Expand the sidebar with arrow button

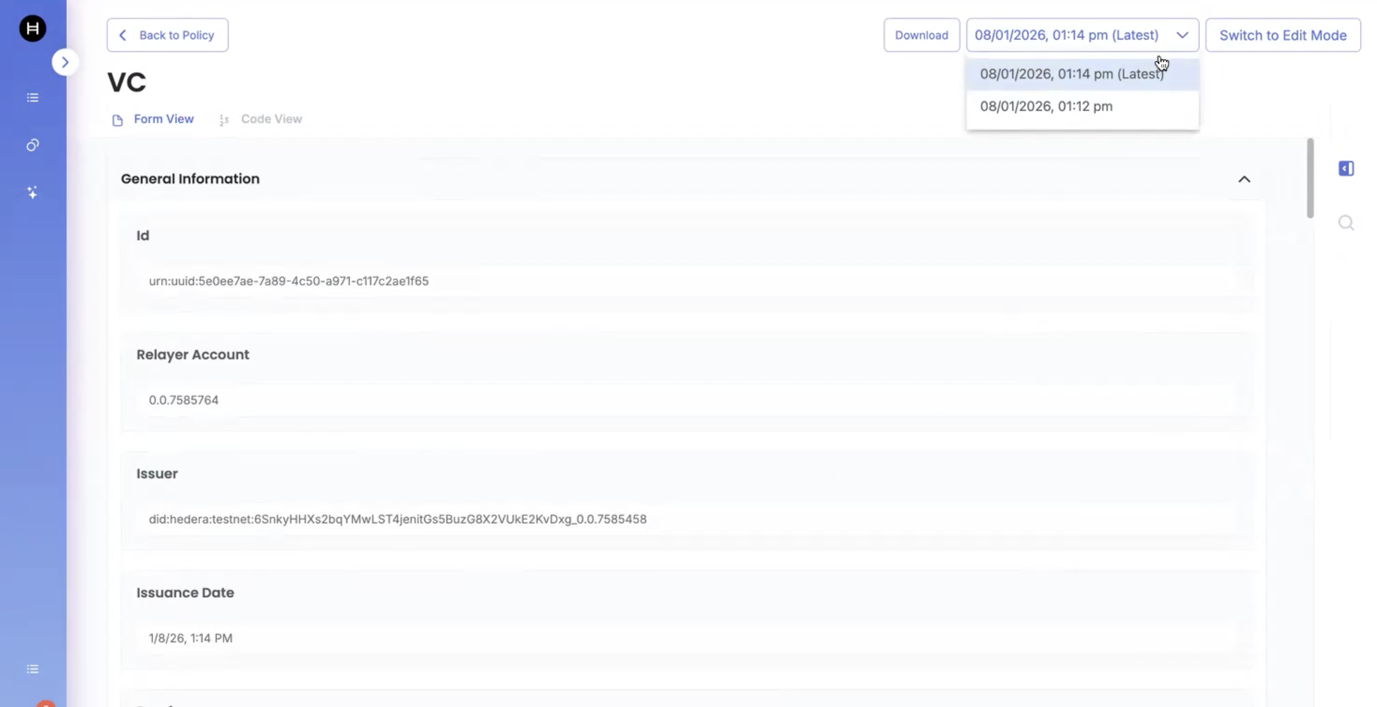pos(65,62)
